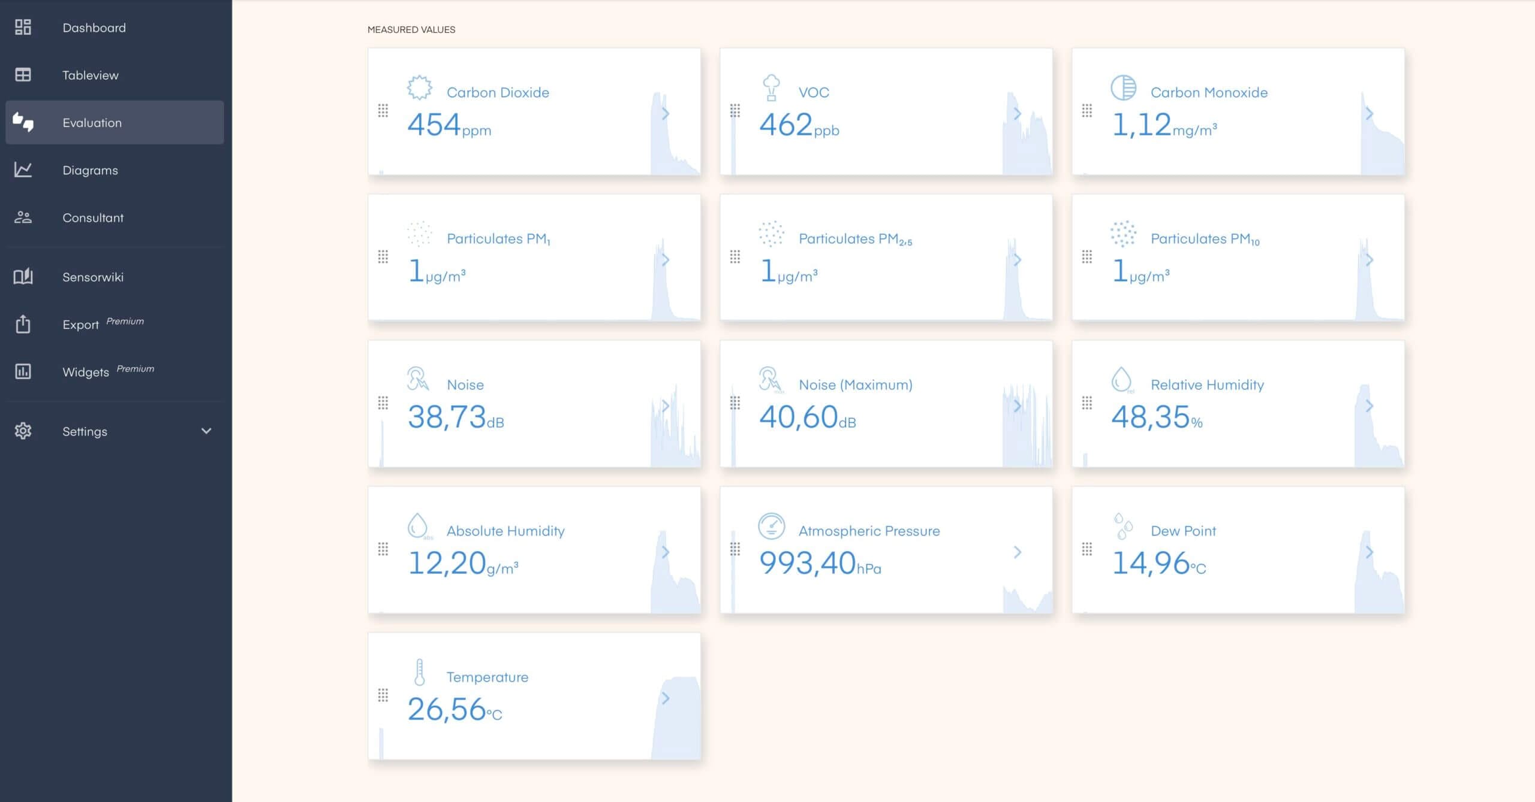
Task: Click the Temperature thermometer icon
Action: 420,672
